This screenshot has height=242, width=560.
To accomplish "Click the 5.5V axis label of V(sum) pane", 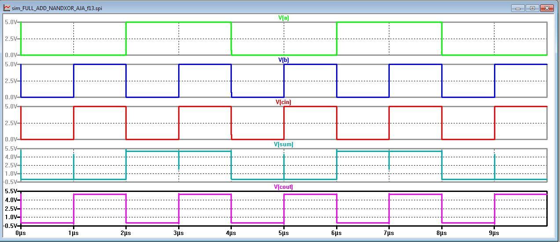I will pyautogui.click(x=11, y=149).
